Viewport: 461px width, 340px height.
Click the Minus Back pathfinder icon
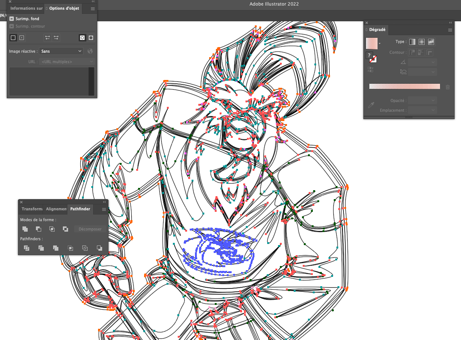(x=100, y=248)
